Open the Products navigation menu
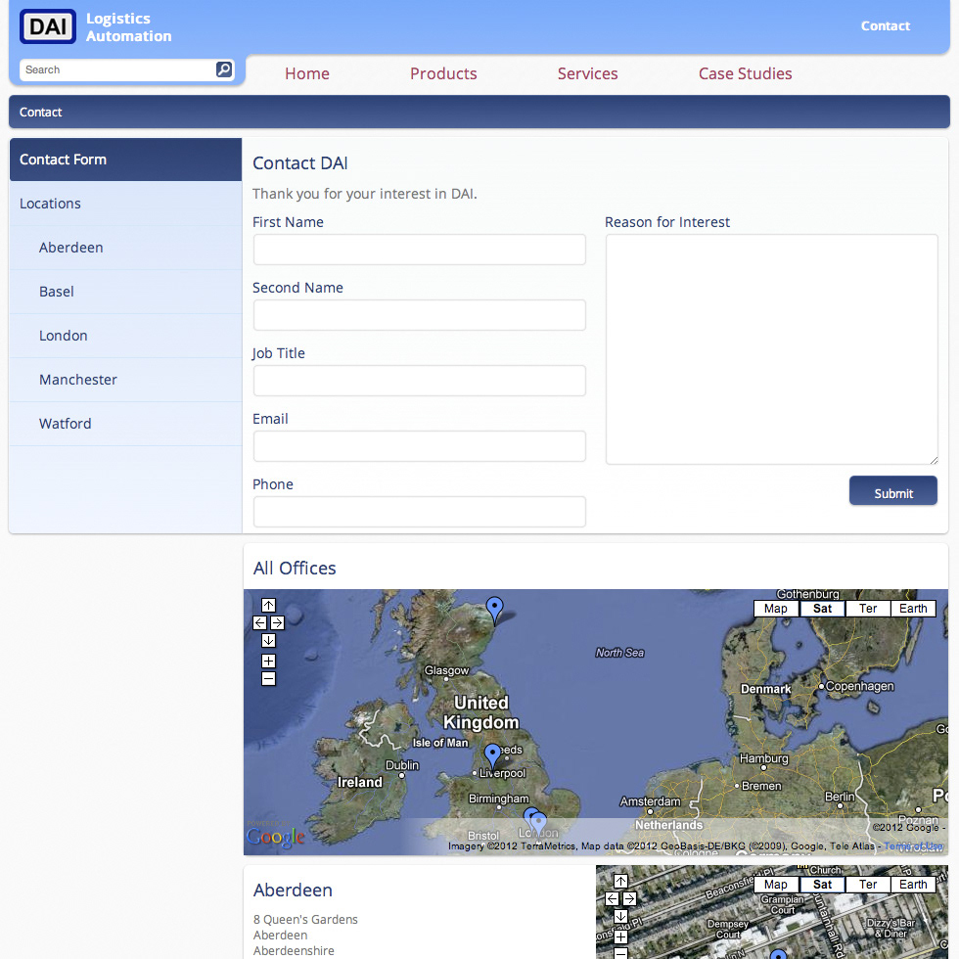Image resolution: width=959 pixels, height=959 pixels. pos(443,73)
